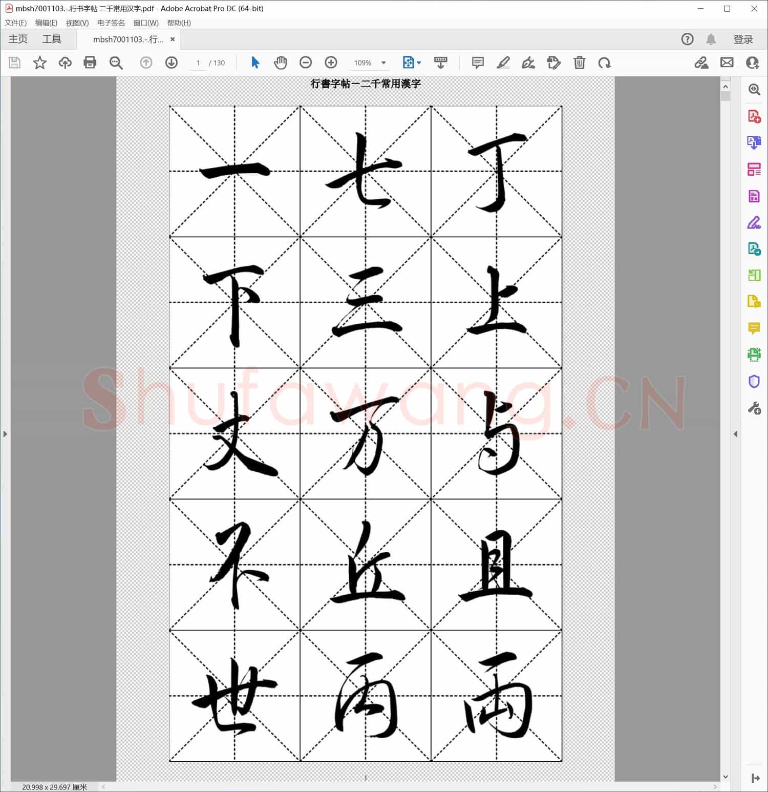Image resolution: width=768 pixels, height=792 pixels.
Task: Expand the left navigation pane arrow
Action: (x=5, y=434)
